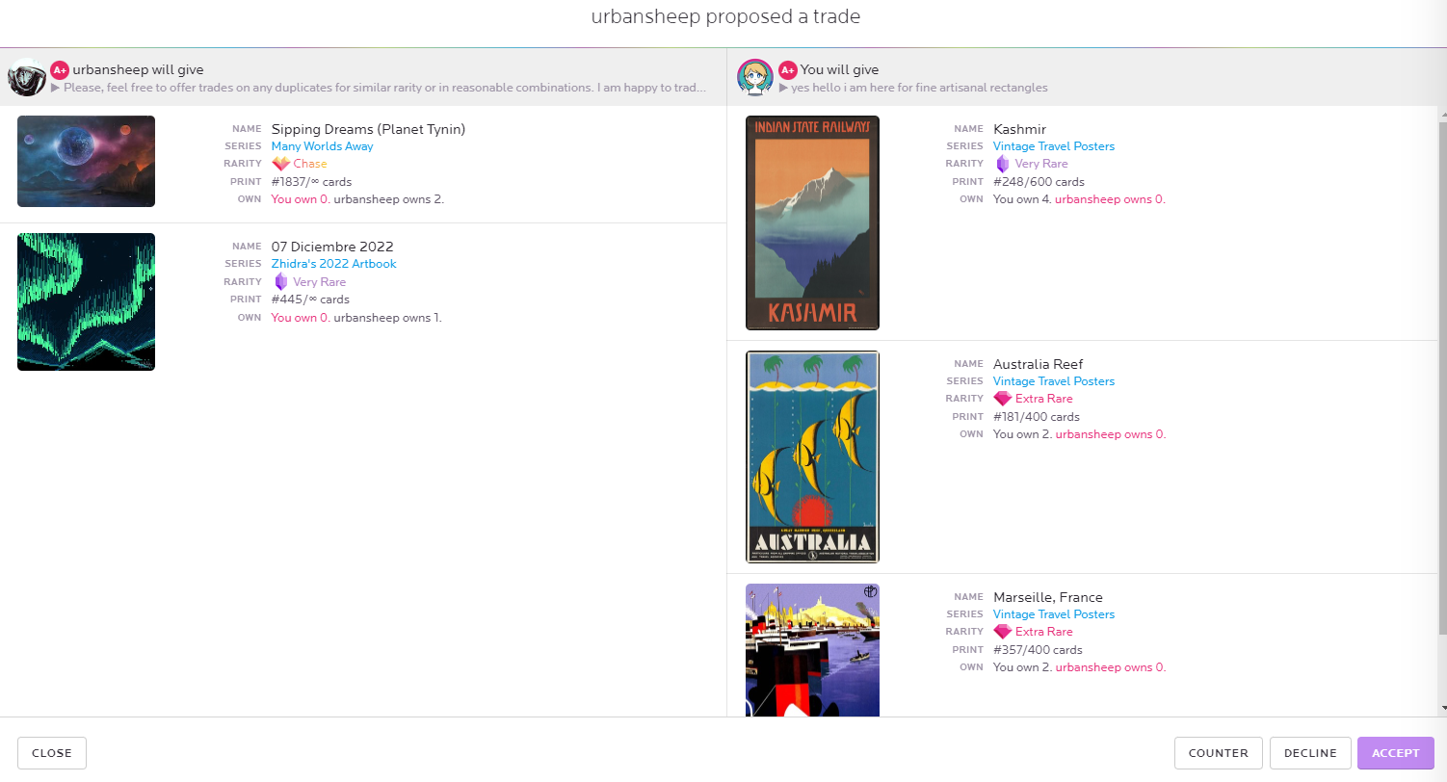Viewport: 1447px width, 782px height.
Task: Click the A+ badge beside urbansheep
Action: (x=60, y=69)
